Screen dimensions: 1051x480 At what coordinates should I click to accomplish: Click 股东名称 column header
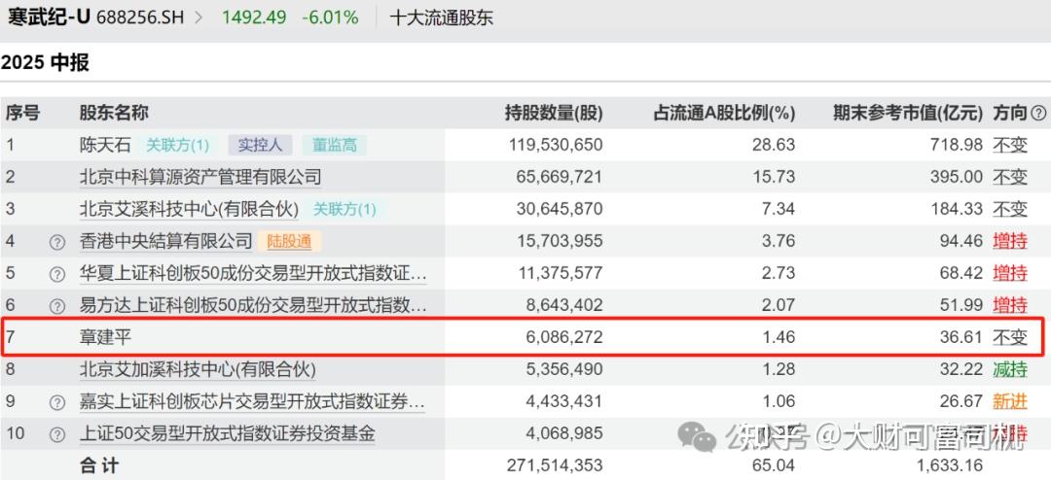point(114,113)
